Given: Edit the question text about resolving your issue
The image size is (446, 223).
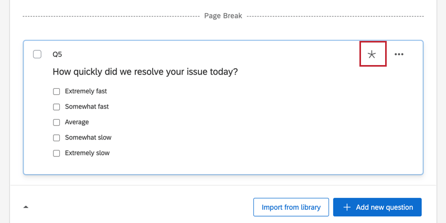Looking at the screenshot, I should [x=145, y=72].
